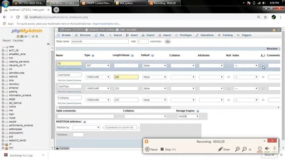Enable A_I checkbox for ID column

coord(263,65)
